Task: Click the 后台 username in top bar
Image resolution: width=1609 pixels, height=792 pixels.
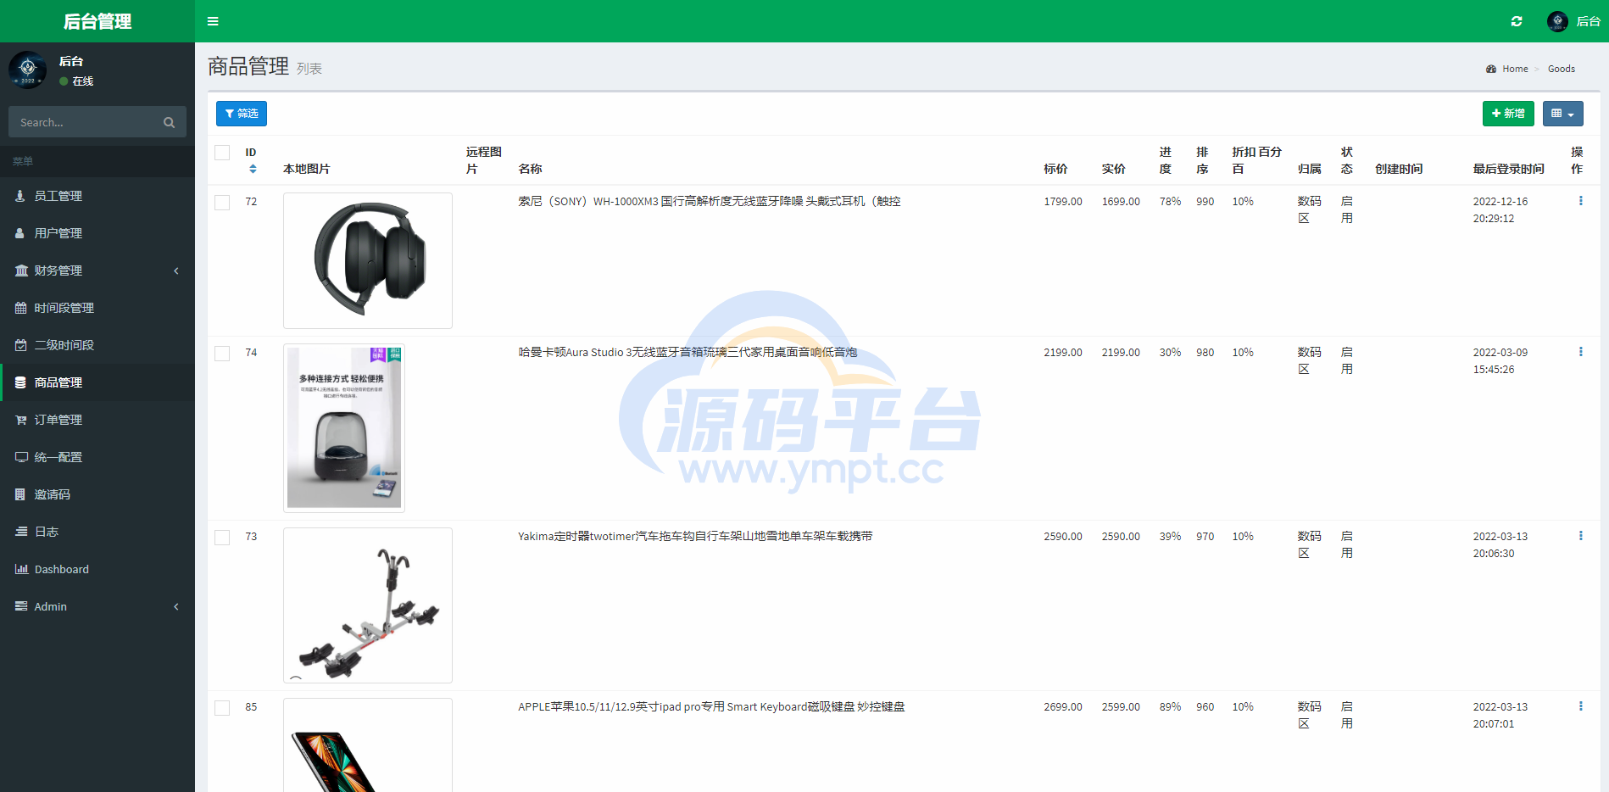Action: click(1588, 21)
